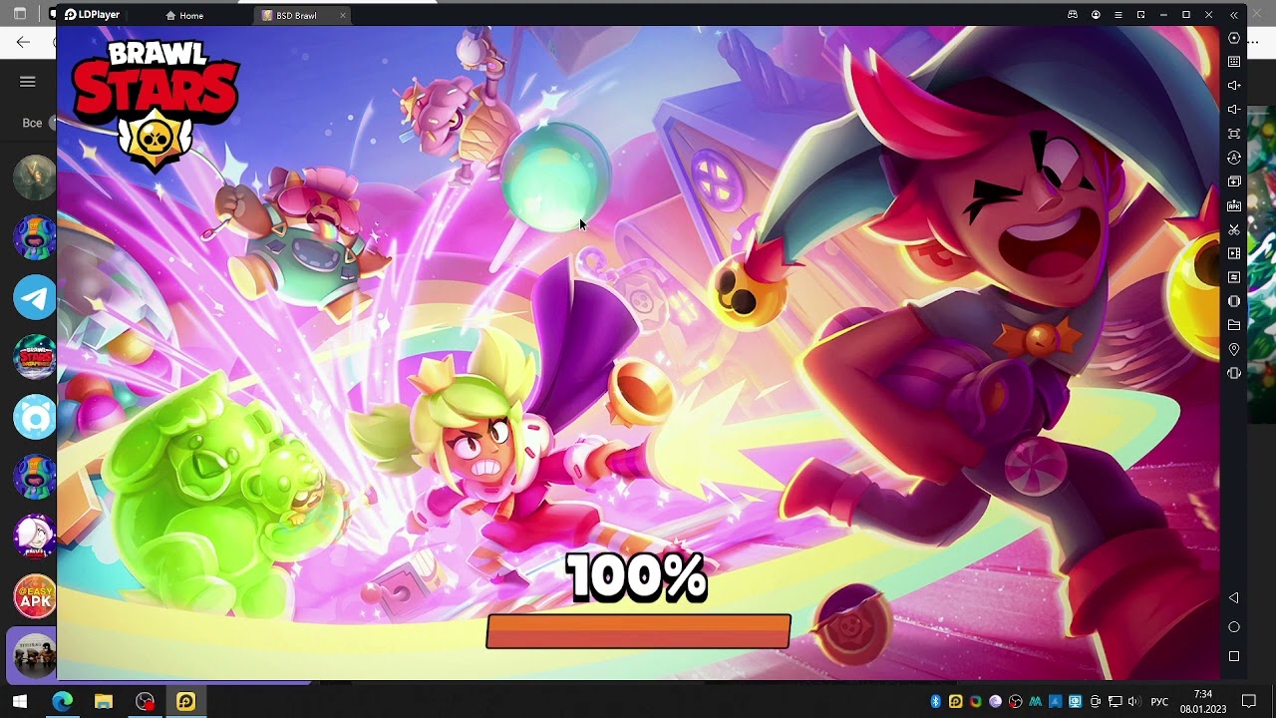Click the Brawl Stars logo
The height and width of the screenshot is (718, 1276).
(x=156, y=105)
